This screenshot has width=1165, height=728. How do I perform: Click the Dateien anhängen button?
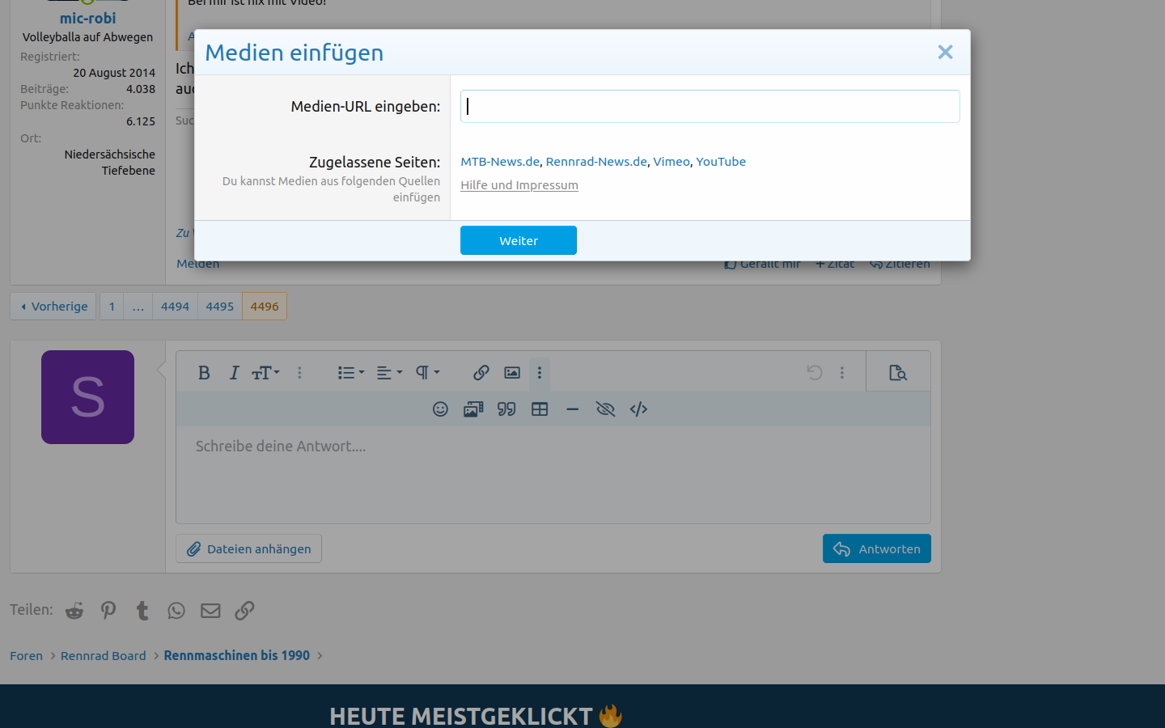click(x=248, y=549)
